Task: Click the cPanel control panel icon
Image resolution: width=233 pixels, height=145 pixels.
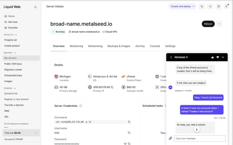Action: pyautogui.click(x=123, y=77)
